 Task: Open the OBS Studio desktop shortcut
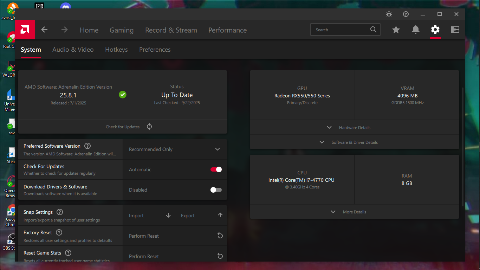pos(11,242)
